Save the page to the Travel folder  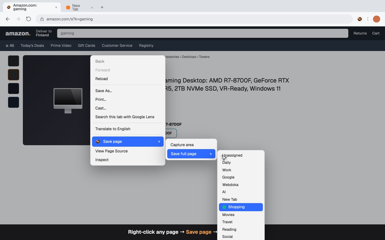(241, 222)
